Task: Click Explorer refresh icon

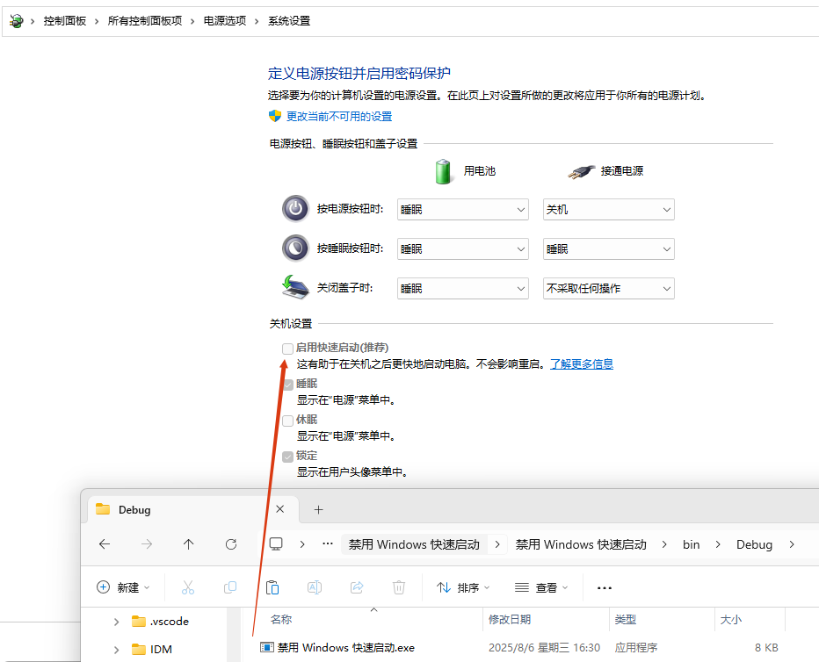Action: (x=231, y=544)
